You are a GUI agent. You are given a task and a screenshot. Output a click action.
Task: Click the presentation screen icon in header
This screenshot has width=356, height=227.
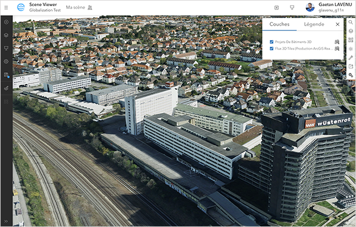coord(292,8)
